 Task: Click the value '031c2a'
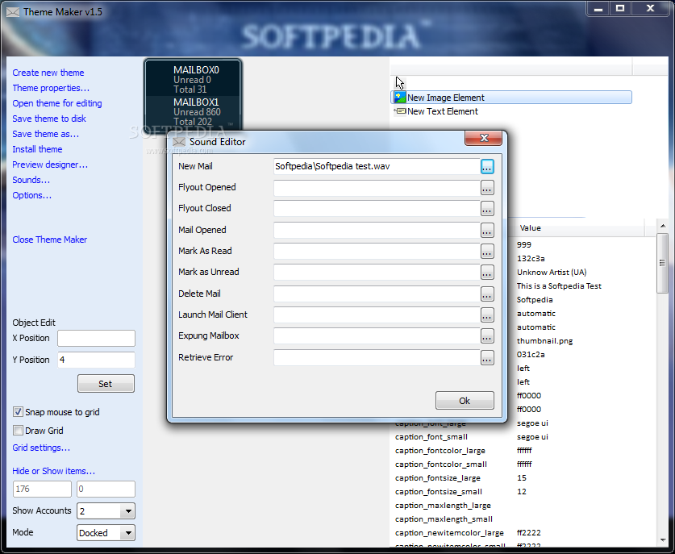[531, 354]
